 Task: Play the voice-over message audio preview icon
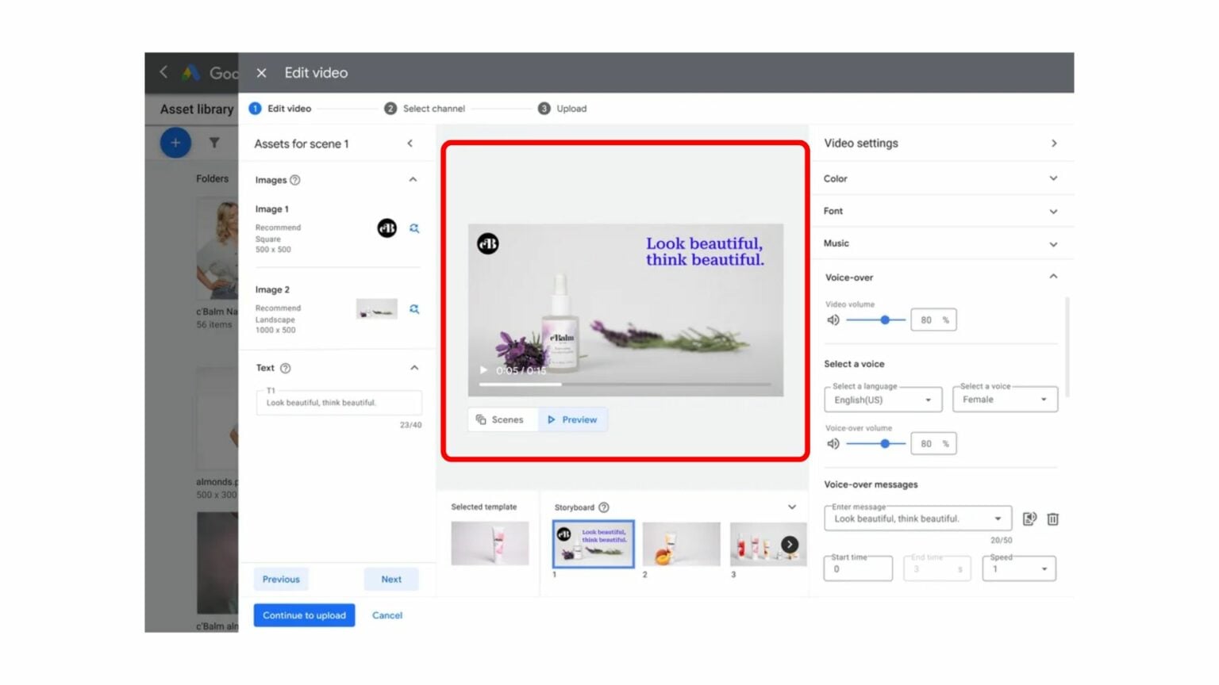click(x=1029, y=519)
